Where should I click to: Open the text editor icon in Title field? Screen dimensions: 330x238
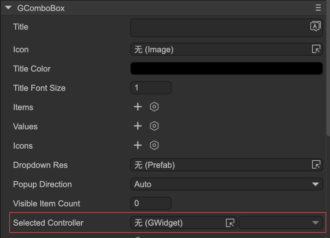[315, 26]
